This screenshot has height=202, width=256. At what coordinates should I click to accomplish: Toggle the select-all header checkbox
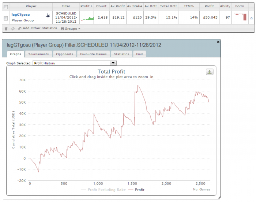6,7
